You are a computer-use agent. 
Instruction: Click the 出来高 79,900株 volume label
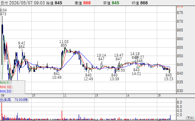tap(14, 100)
